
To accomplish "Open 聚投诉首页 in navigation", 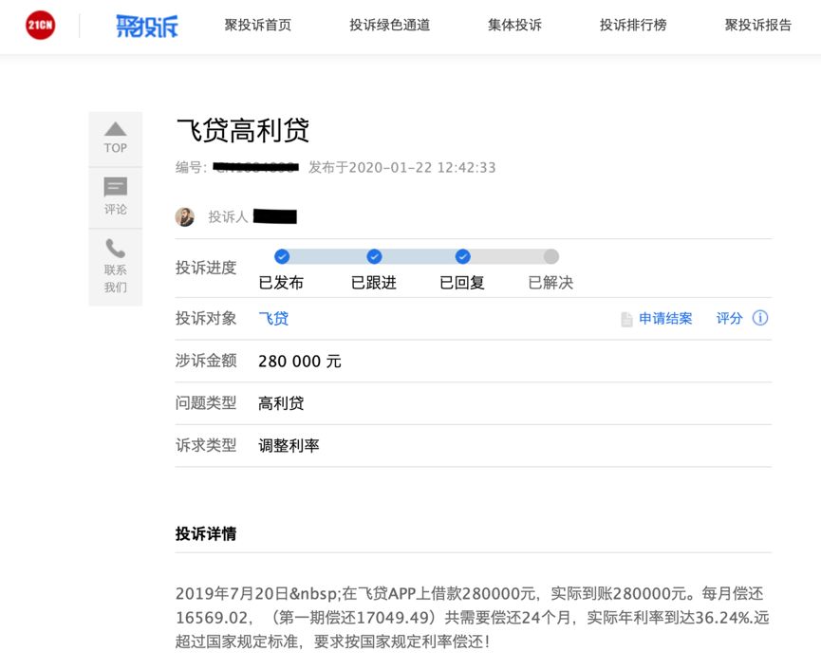I will [x=257, y=25].
